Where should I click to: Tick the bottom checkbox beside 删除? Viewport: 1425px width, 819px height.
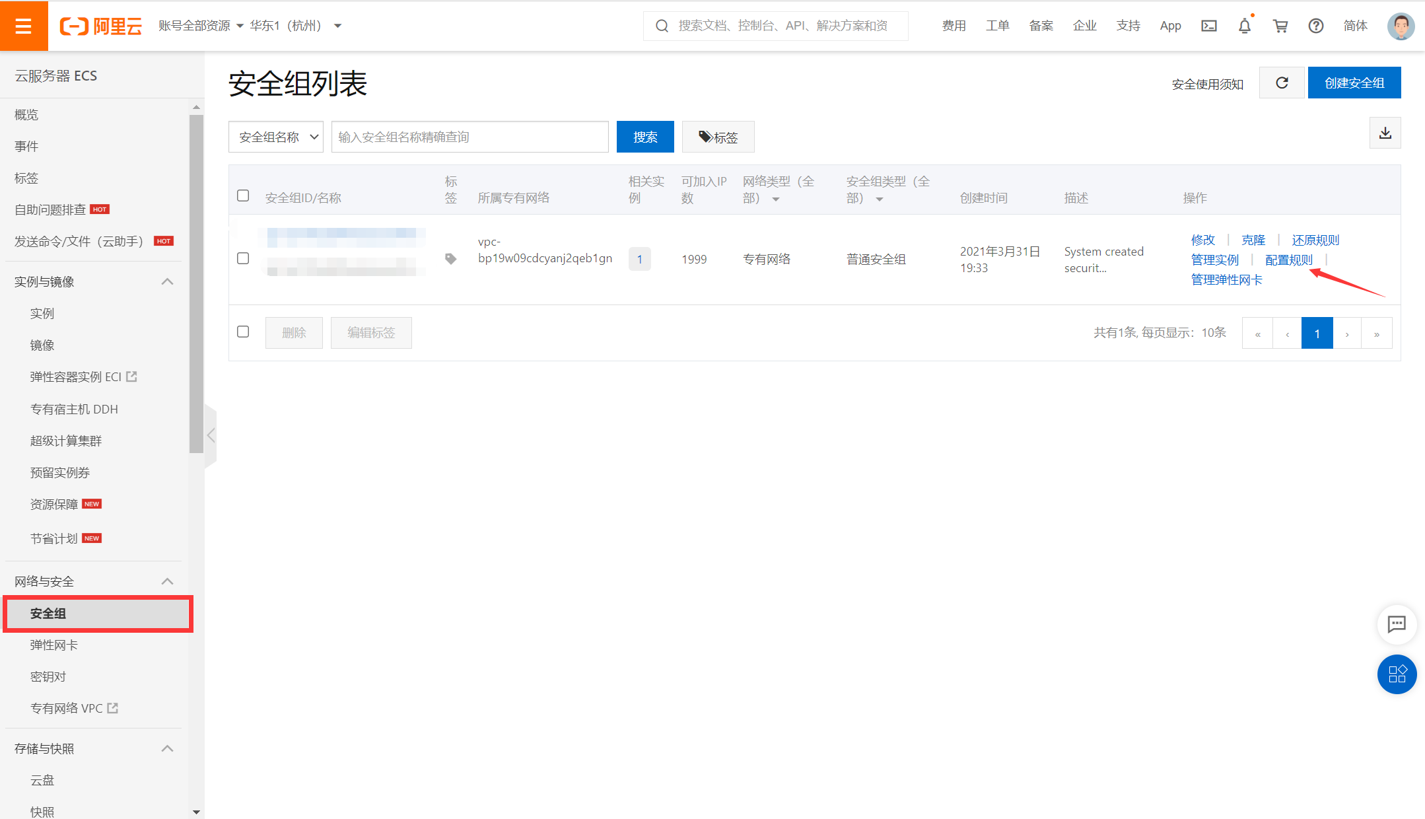click(243, 332)
